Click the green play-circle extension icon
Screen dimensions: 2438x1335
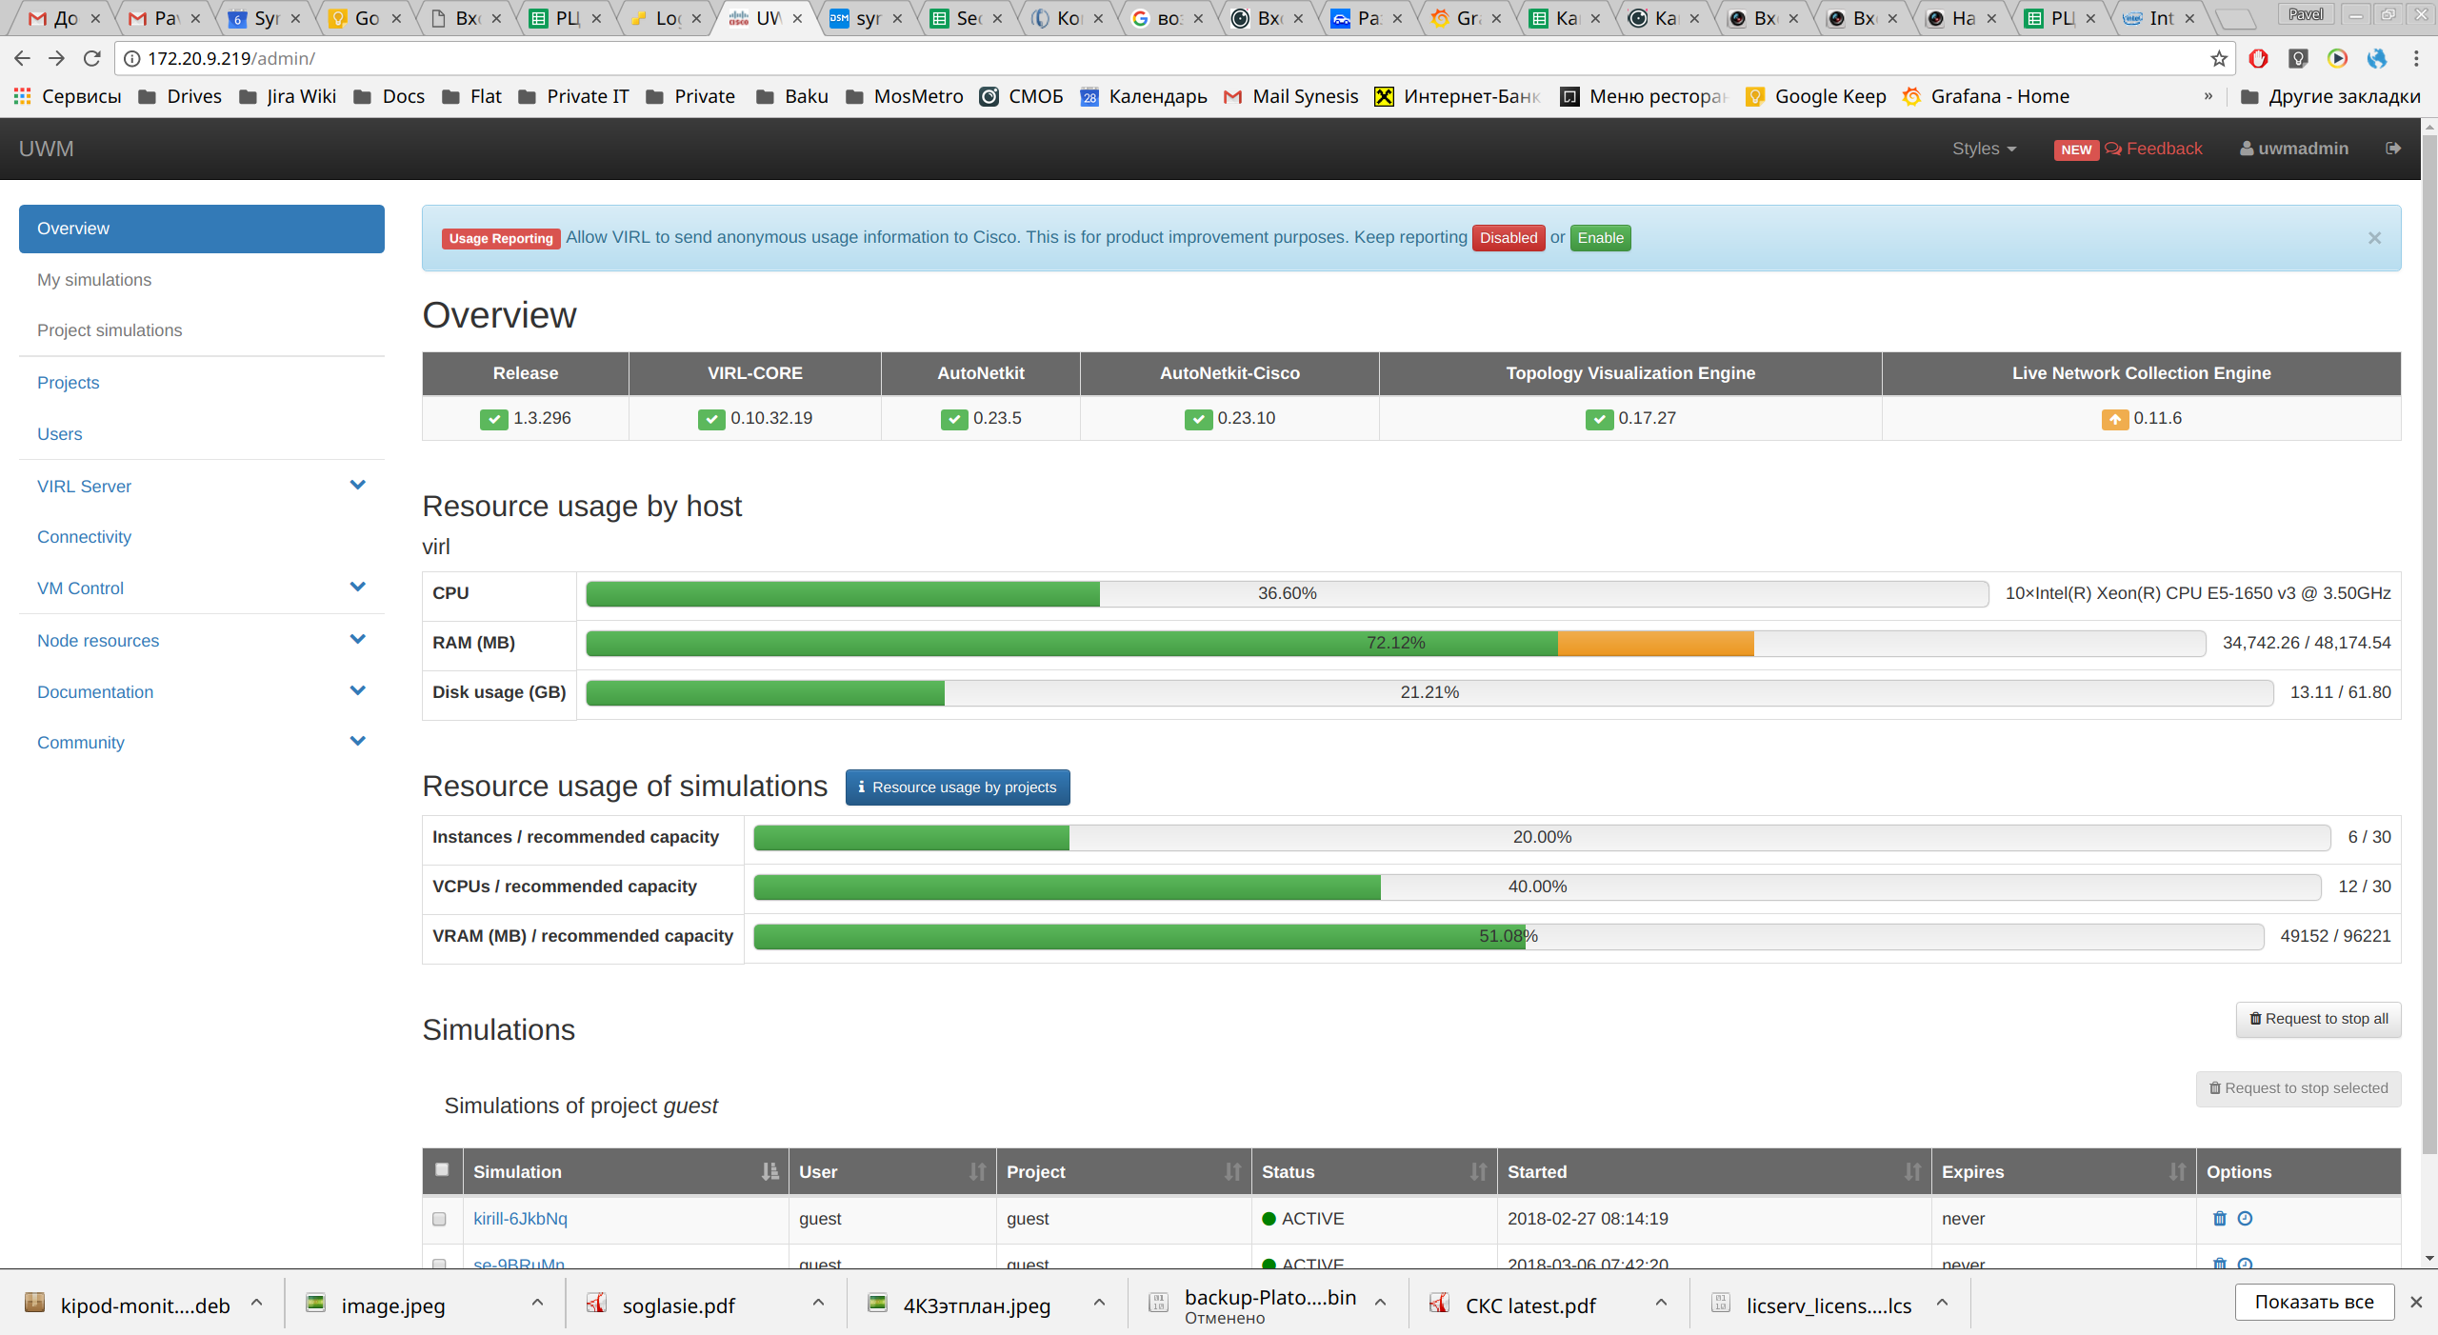(2337, 59)
